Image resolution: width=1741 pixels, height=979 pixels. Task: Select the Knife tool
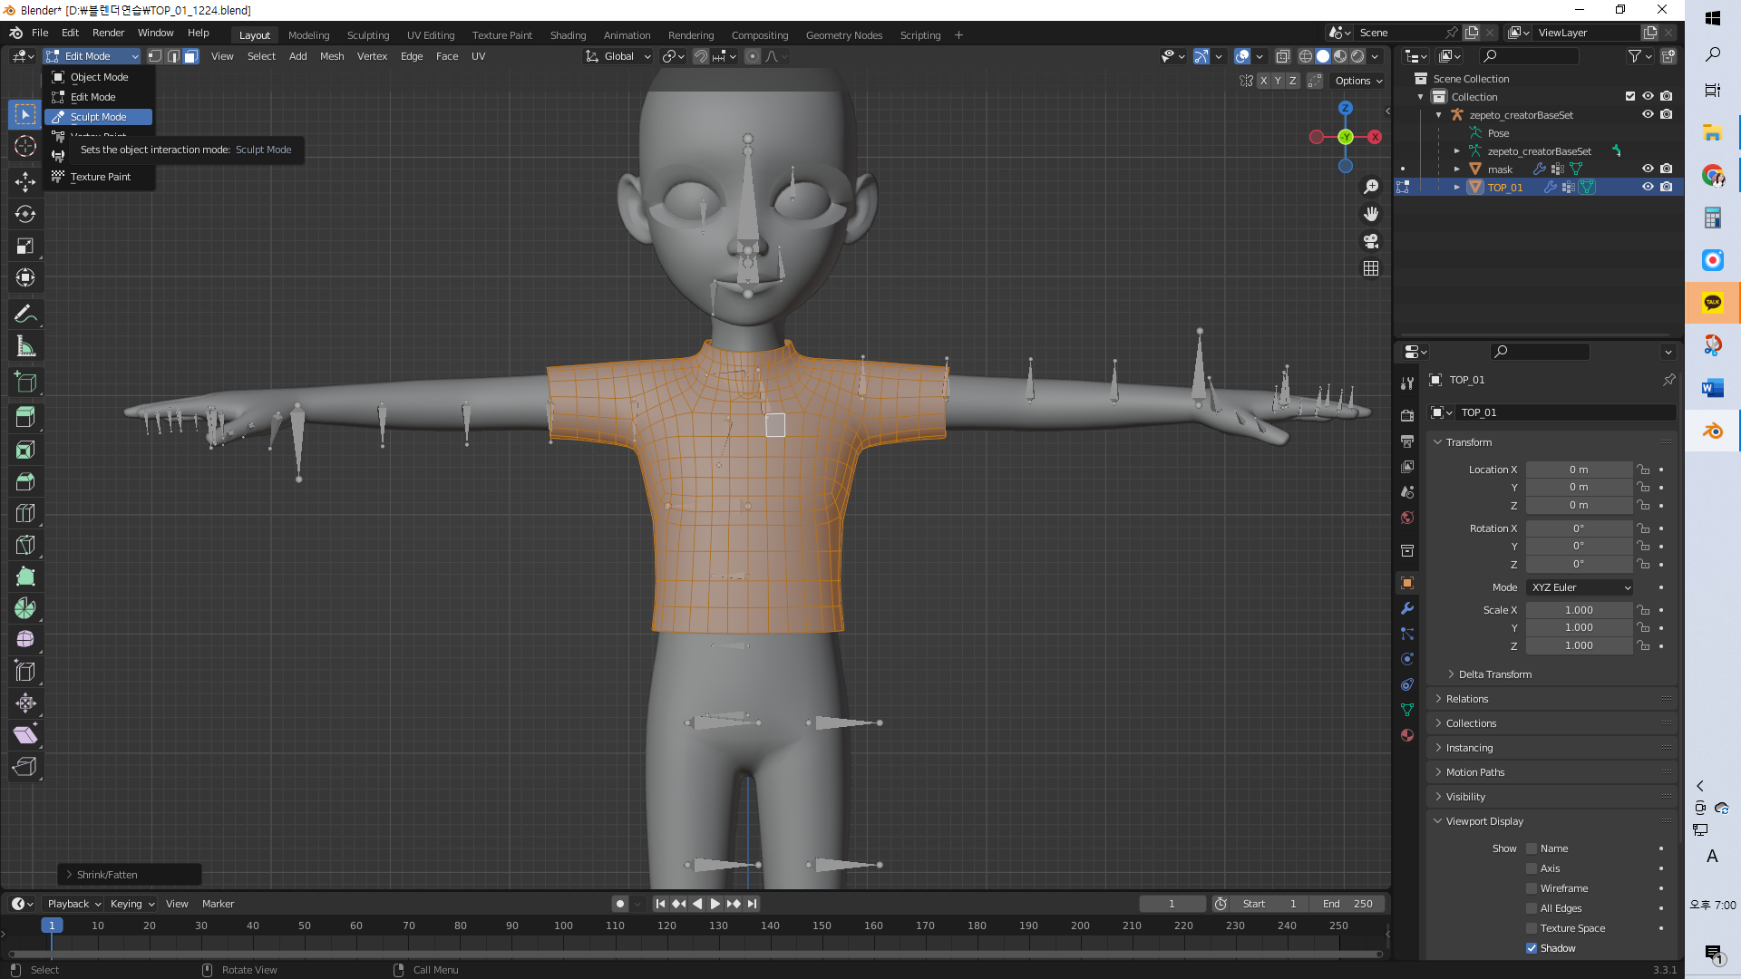[25, 545]
